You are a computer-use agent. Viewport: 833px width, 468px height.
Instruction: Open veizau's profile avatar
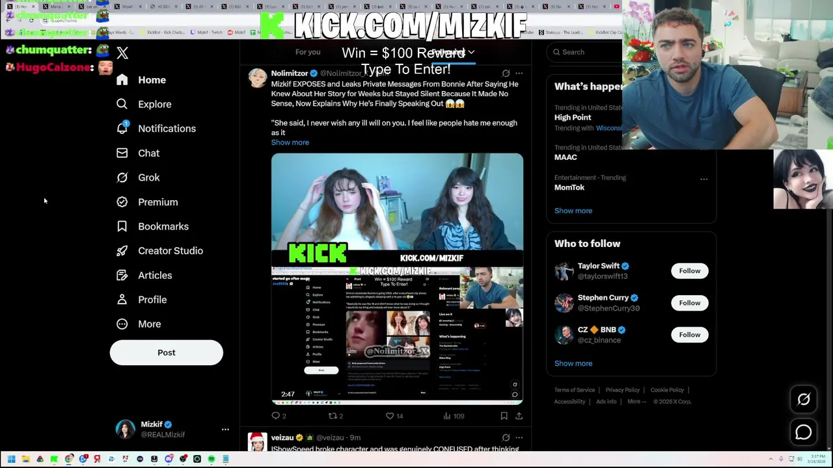258,441
